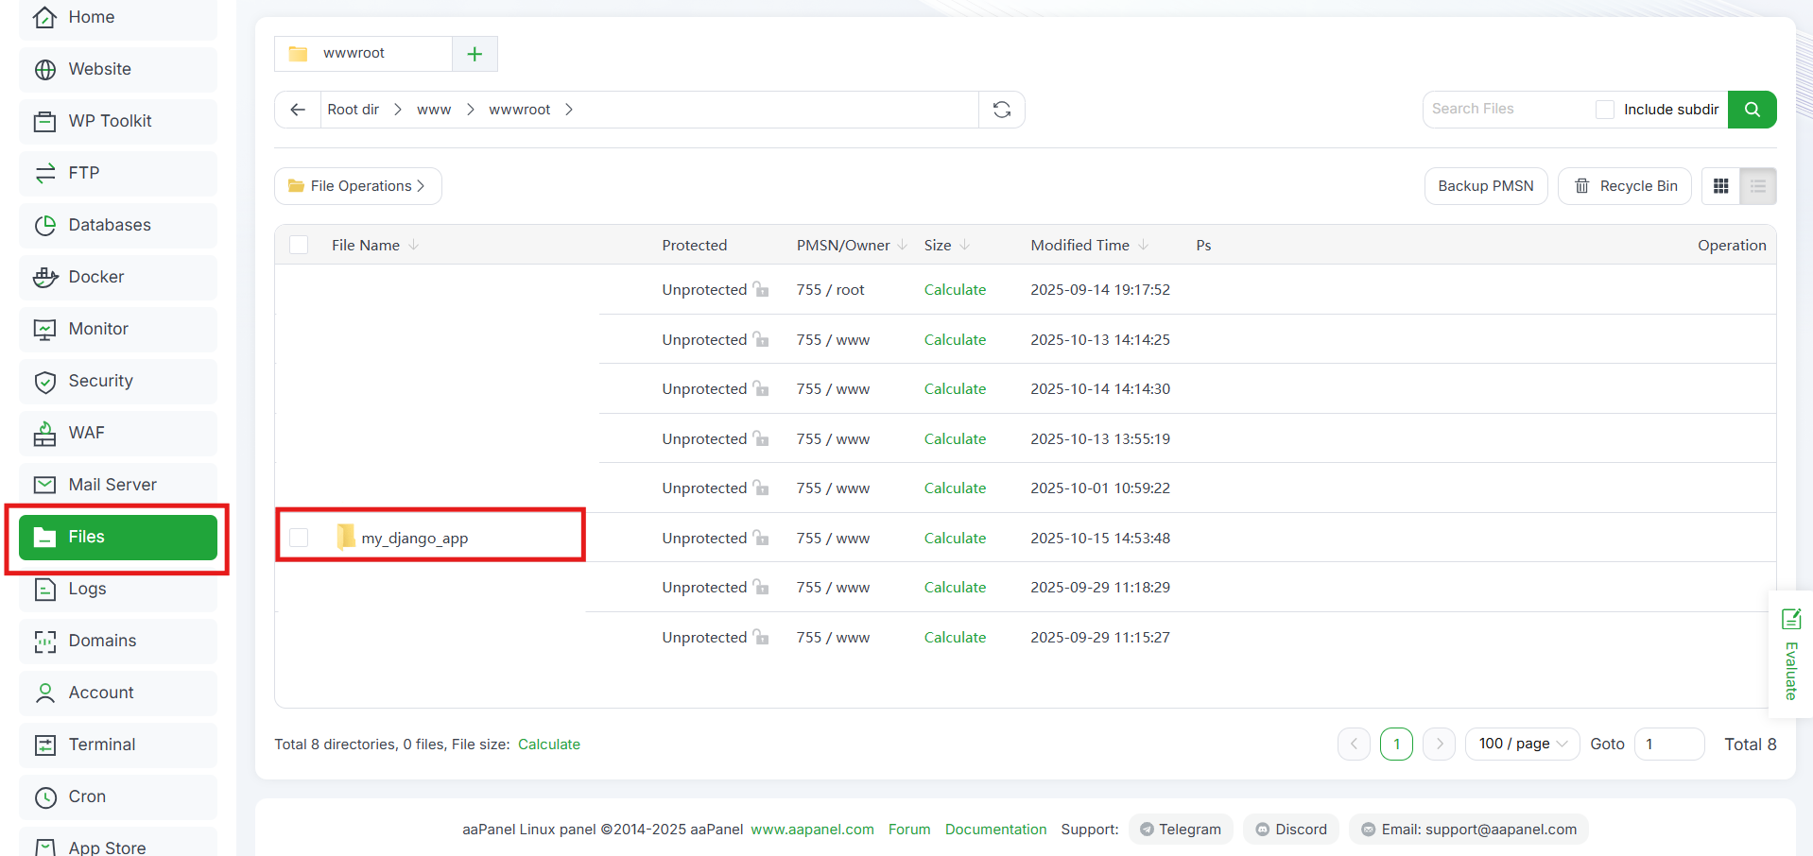Open the Home sidebar item

[118, 17]
